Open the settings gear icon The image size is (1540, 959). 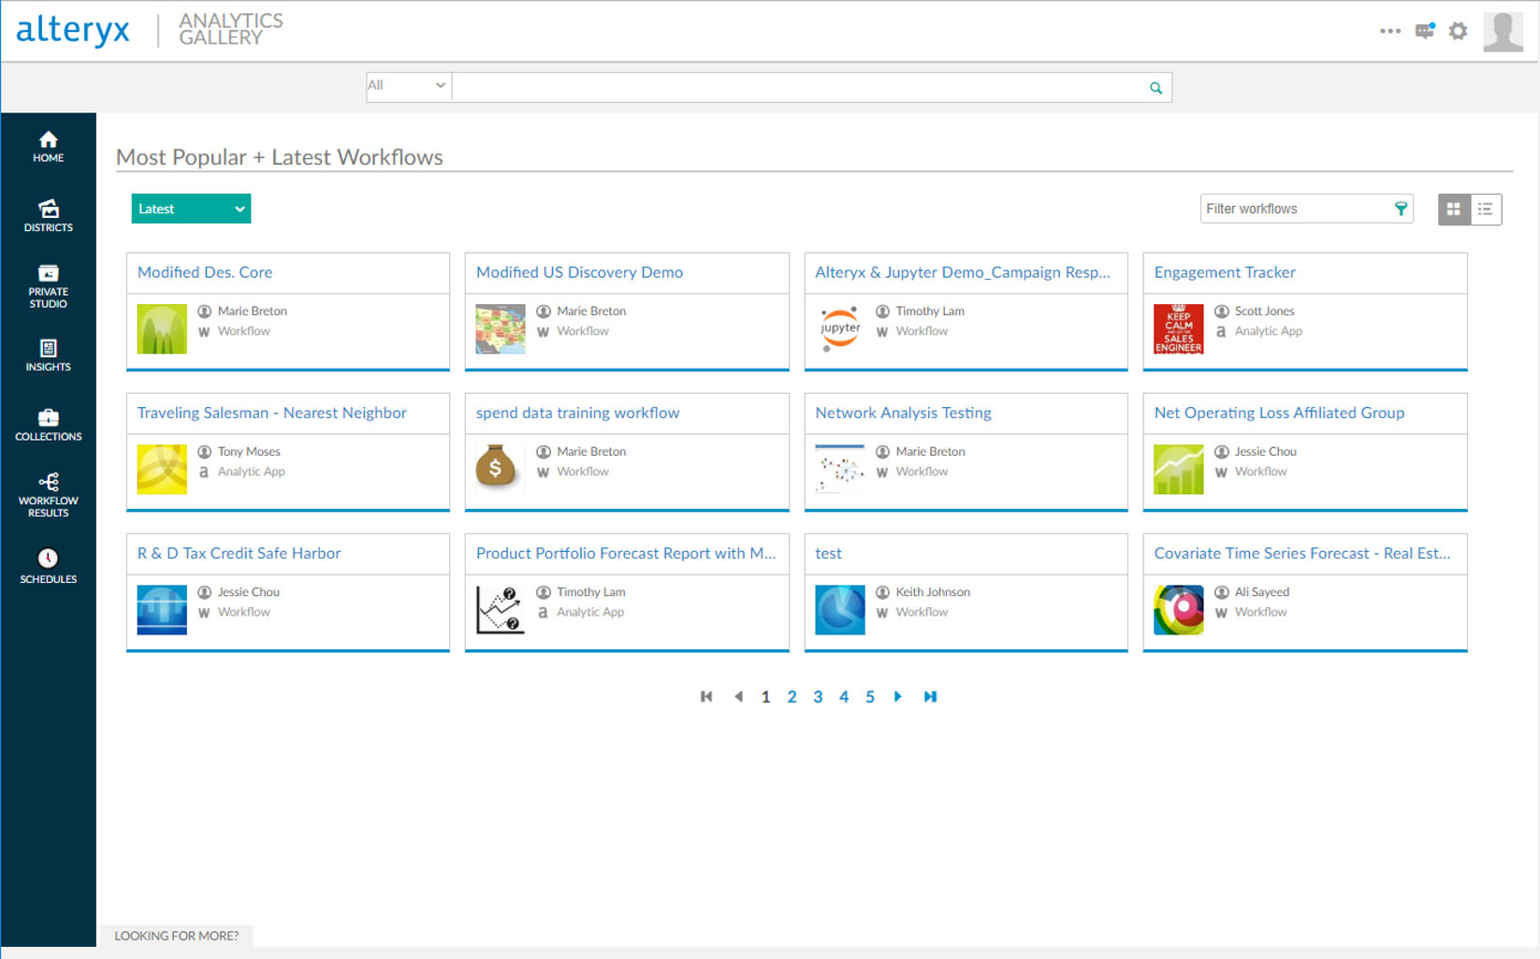[1458, 31]
